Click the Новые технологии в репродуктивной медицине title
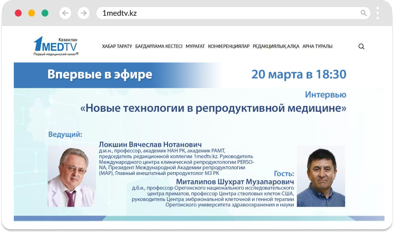The height and width of the screenshot is (233, 394). [213, 108]
